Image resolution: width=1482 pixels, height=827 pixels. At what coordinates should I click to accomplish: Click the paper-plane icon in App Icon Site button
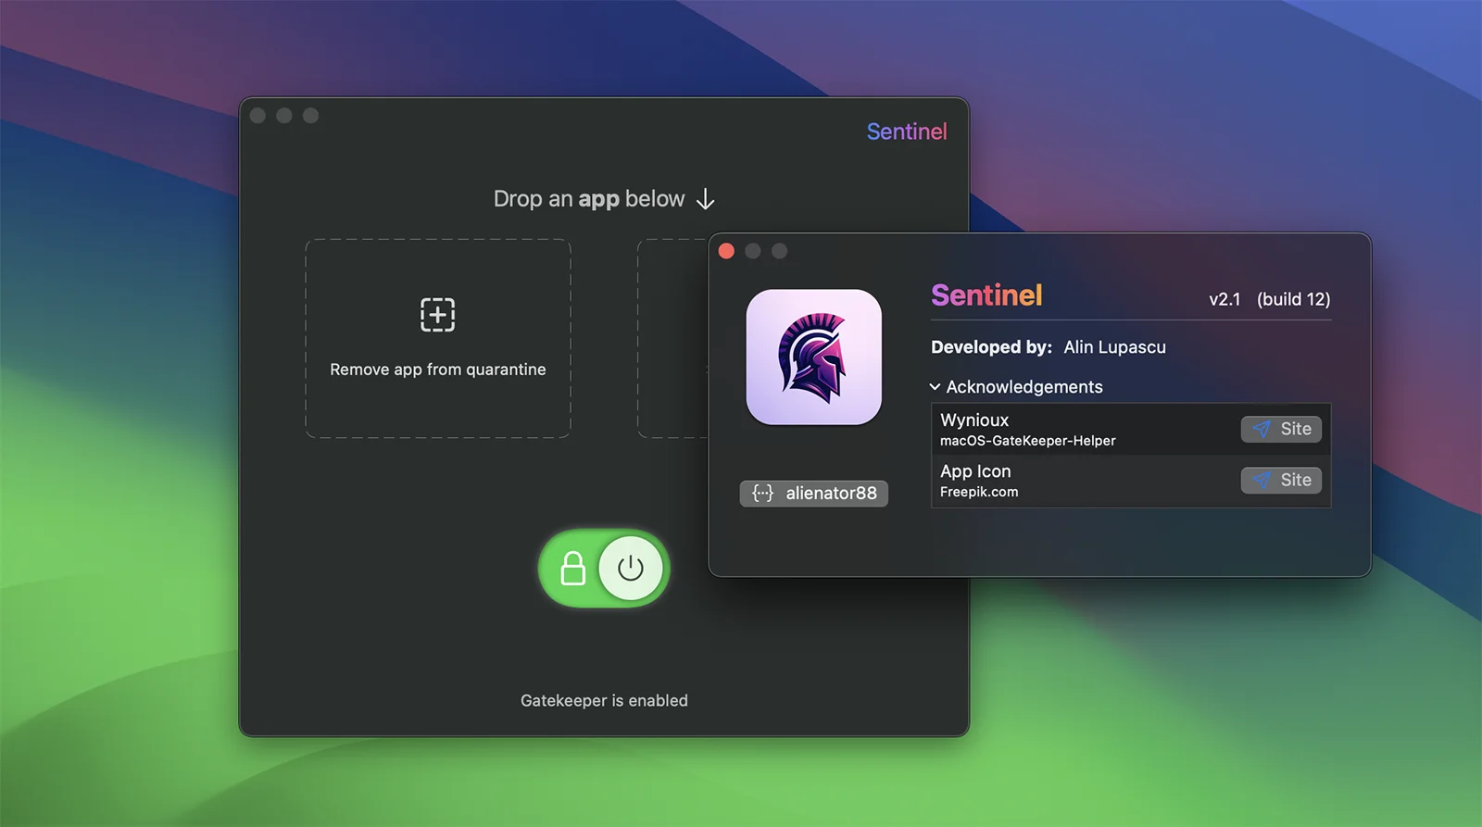coord(1262,480)
